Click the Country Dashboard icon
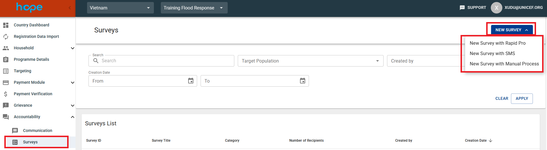547x150 pixels. click(6, 25)
